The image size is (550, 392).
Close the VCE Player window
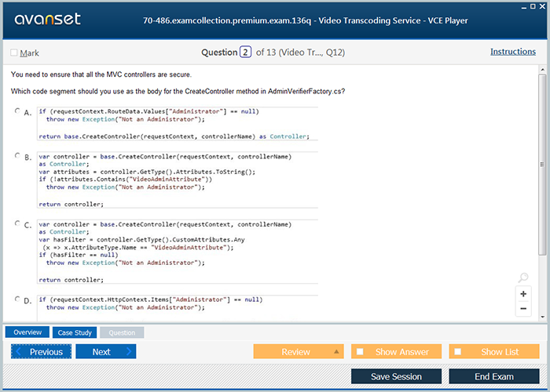tap(542, 6)
